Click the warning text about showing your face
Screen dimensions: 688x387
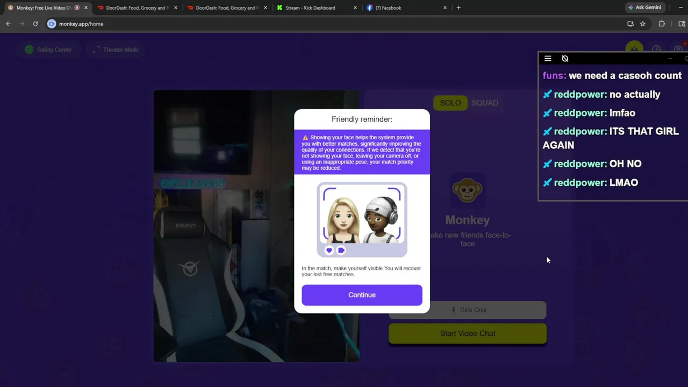pos(362,153)
